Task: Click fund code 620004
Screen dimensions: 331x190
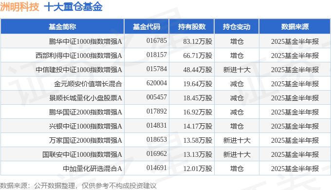Action: (157, 83)
